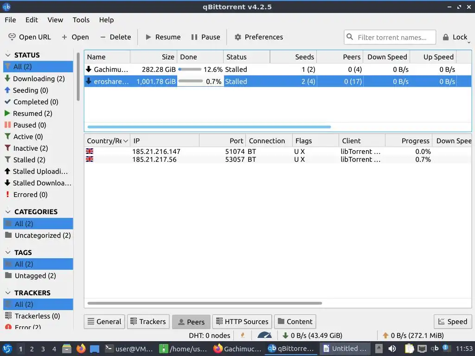Lock the qBittorrent interface

point(455,37)
